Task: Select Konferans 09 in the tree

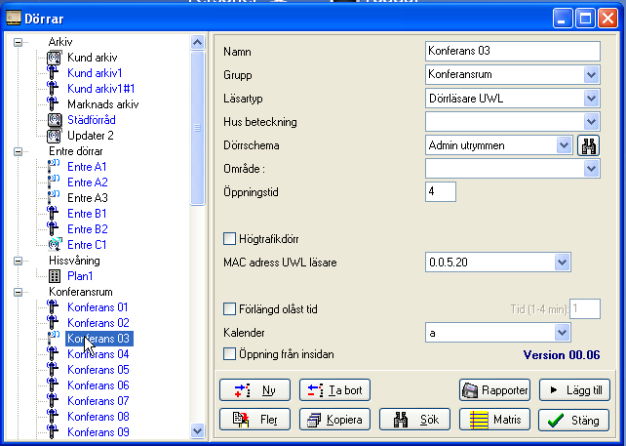Action: tap(98, 432)
